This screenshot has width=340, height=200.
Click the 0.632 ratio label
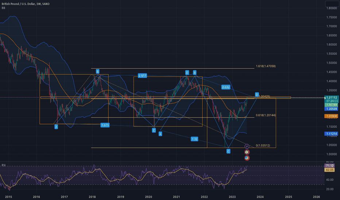225,87
